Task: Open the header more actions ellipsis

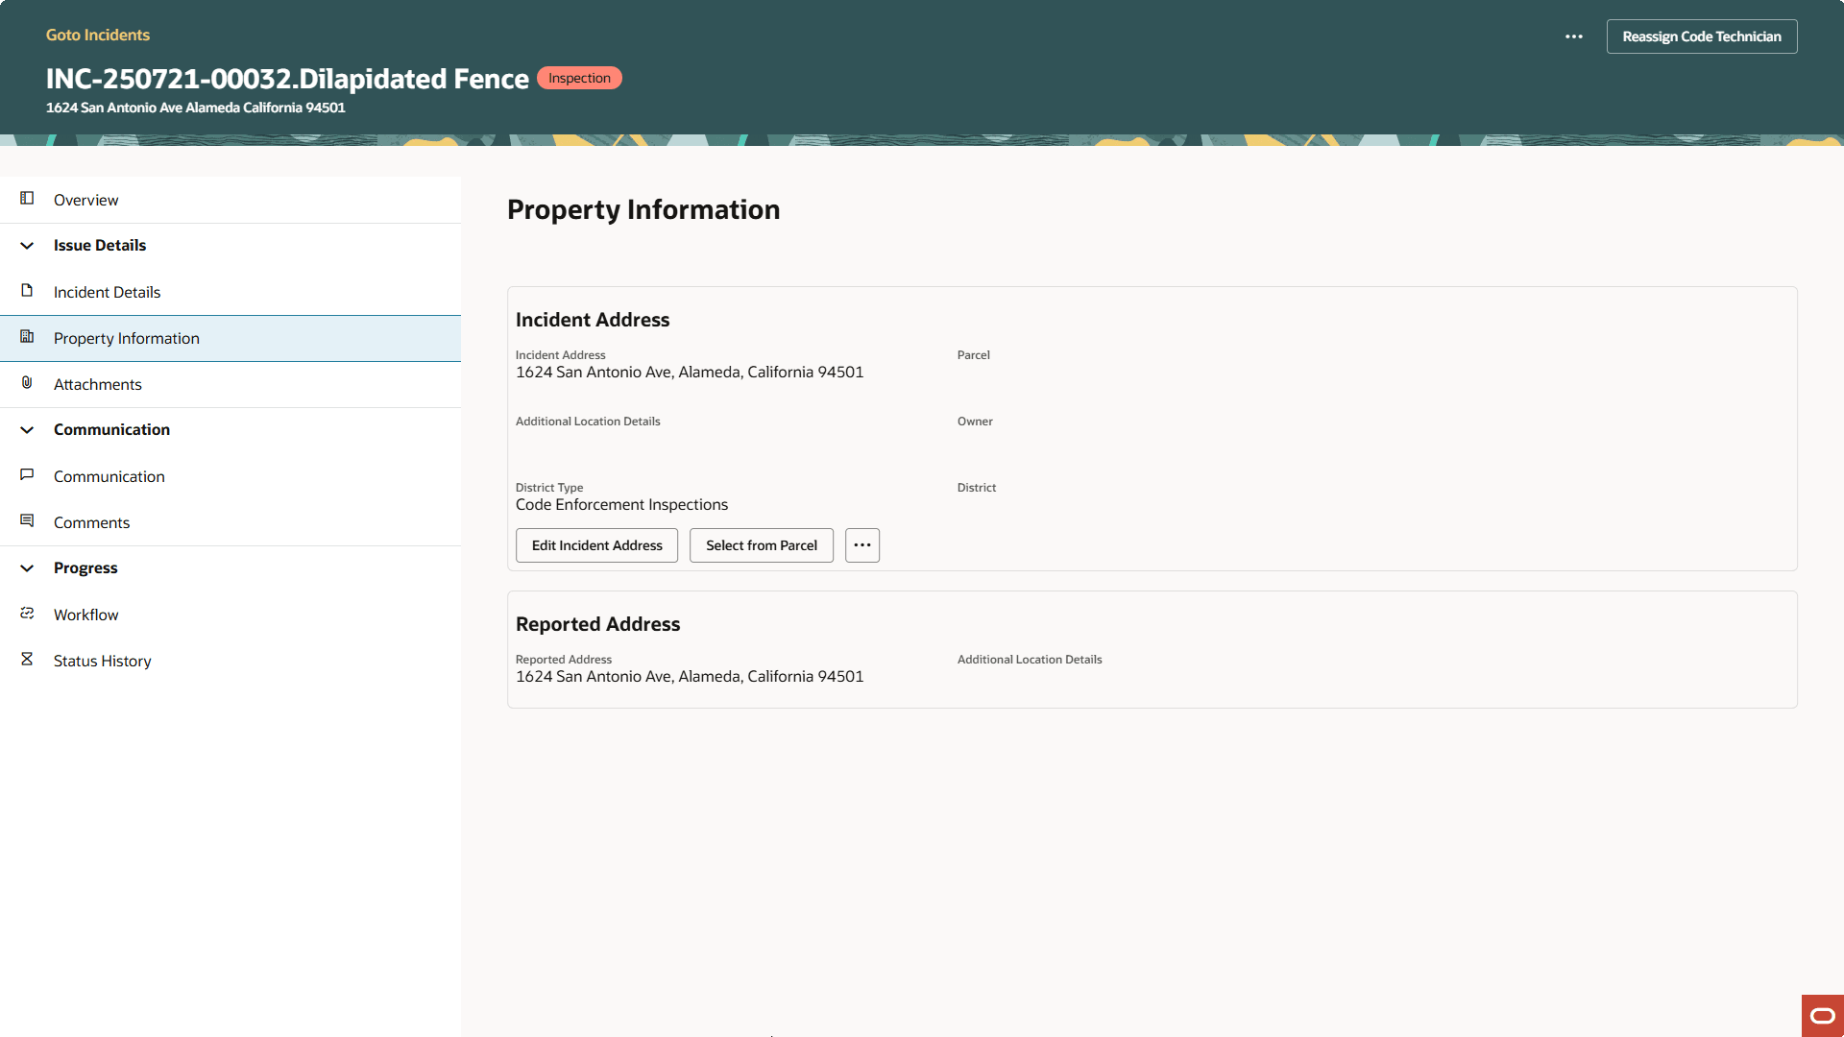Action: point(1573,36)
